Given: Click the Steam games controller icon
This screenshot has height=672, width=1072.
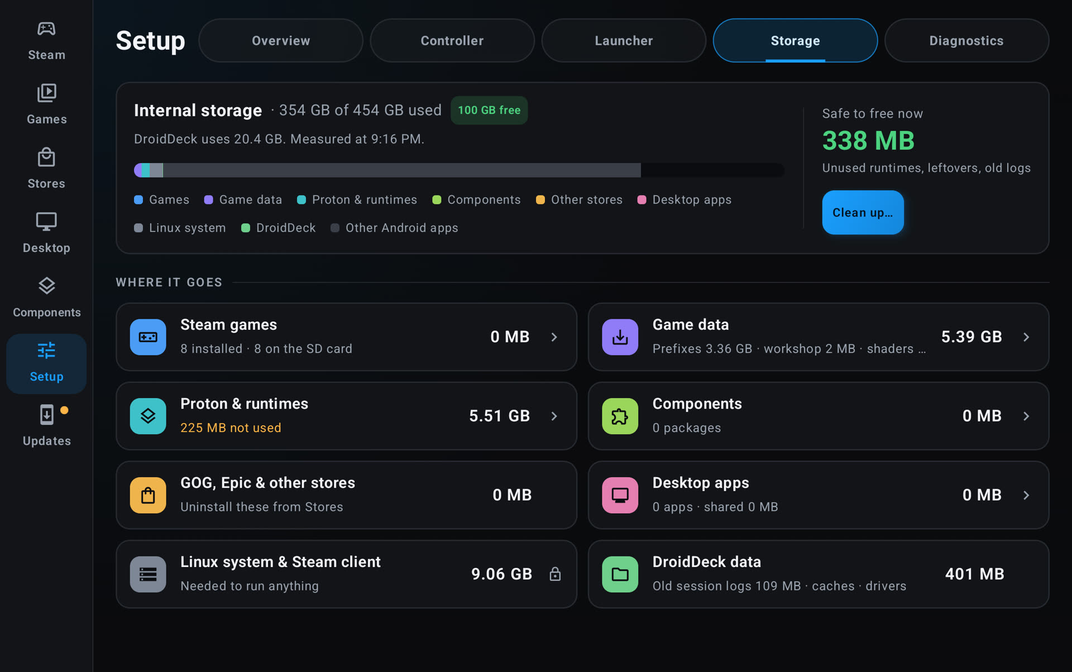Looking at the screenshot, I should coord(148,337).
